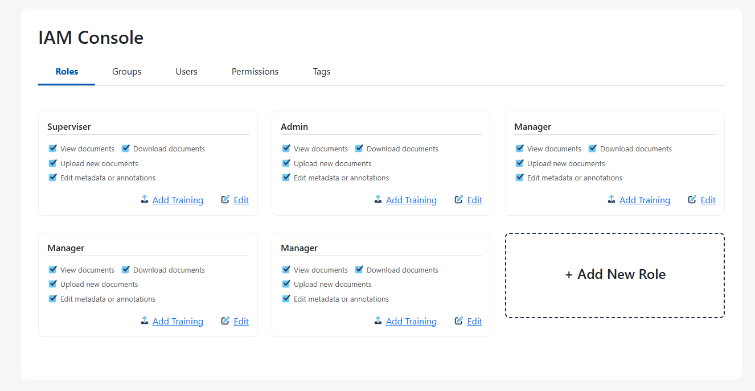Select the Tags tab
755x391 pixels.
[322, 72]
